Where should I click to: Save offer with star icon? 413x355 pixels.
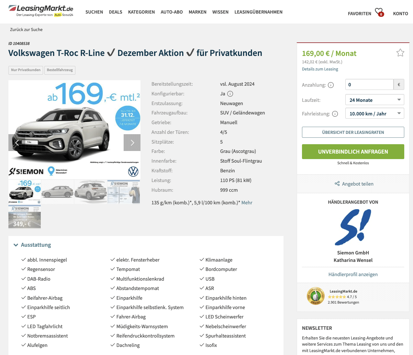(400, 53)
